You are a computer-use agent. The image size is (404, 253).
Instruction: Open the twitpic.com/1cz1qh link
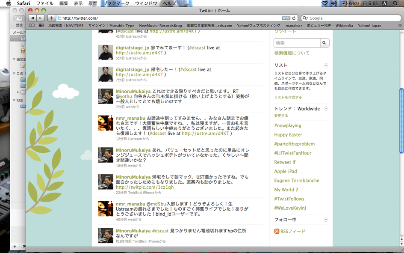coord(144,187)
